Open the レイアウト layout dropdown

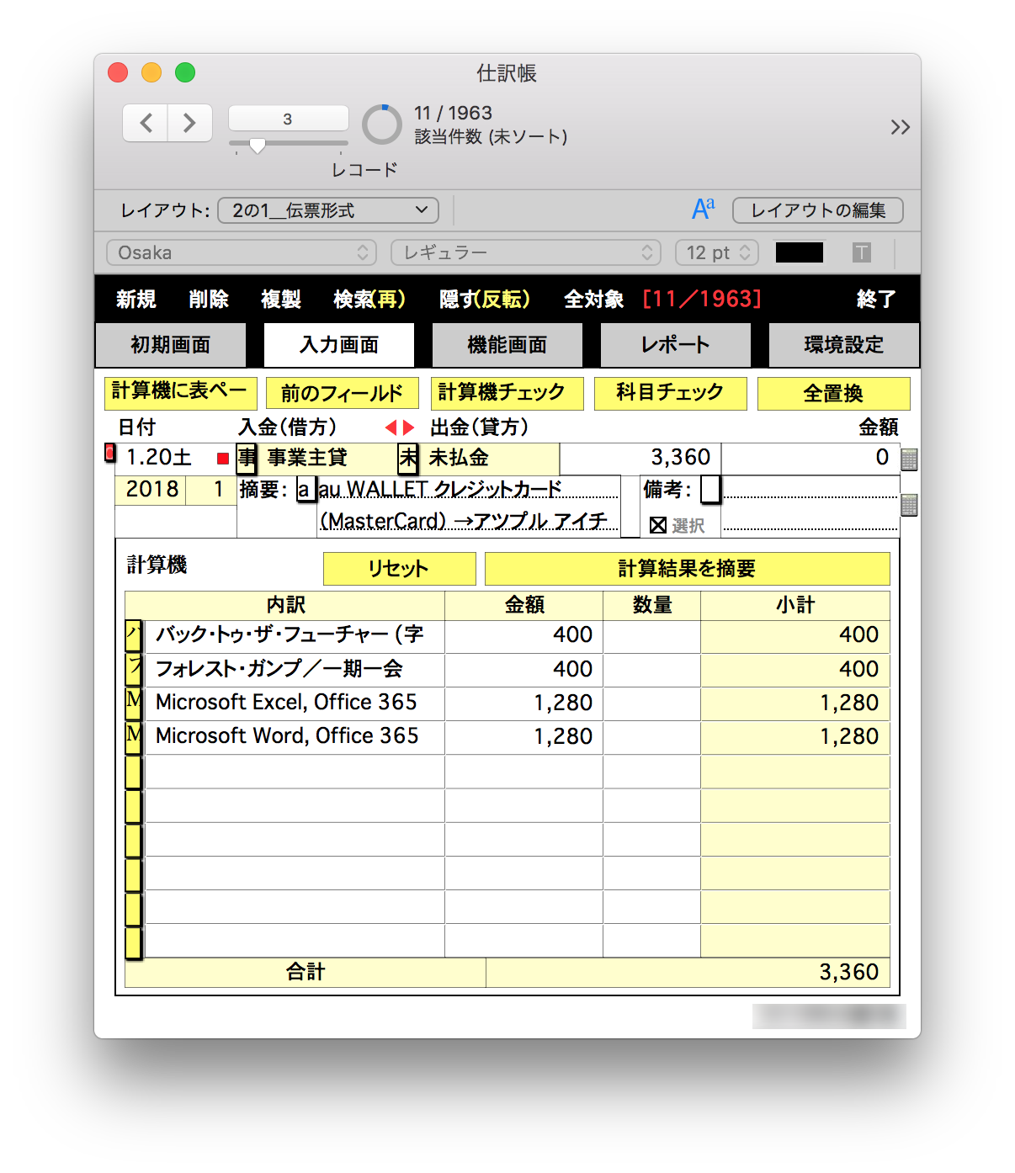tap(328, 210)
